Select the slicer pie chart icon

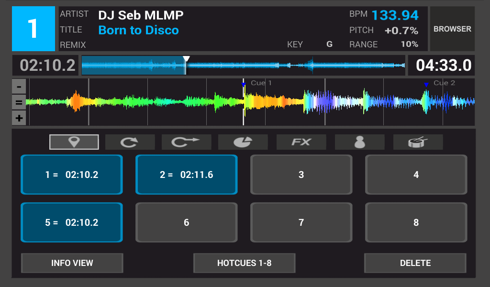(243, 142)
